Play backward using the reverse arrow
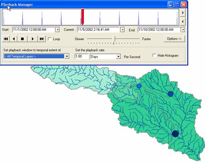 point(14,39)
